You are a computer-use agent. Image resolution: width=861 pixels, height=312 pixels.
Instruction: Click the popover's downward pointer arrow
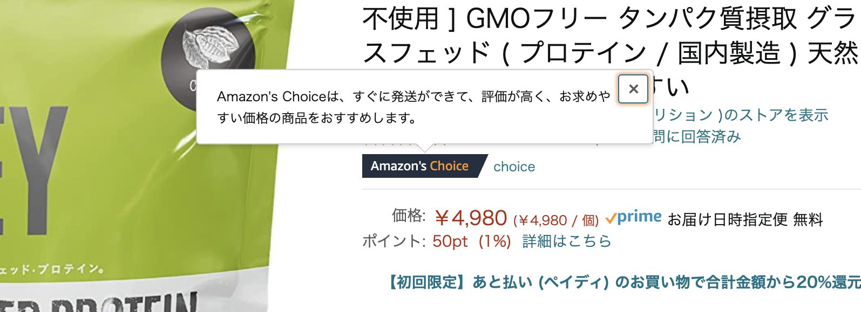(x=425, y=148)
